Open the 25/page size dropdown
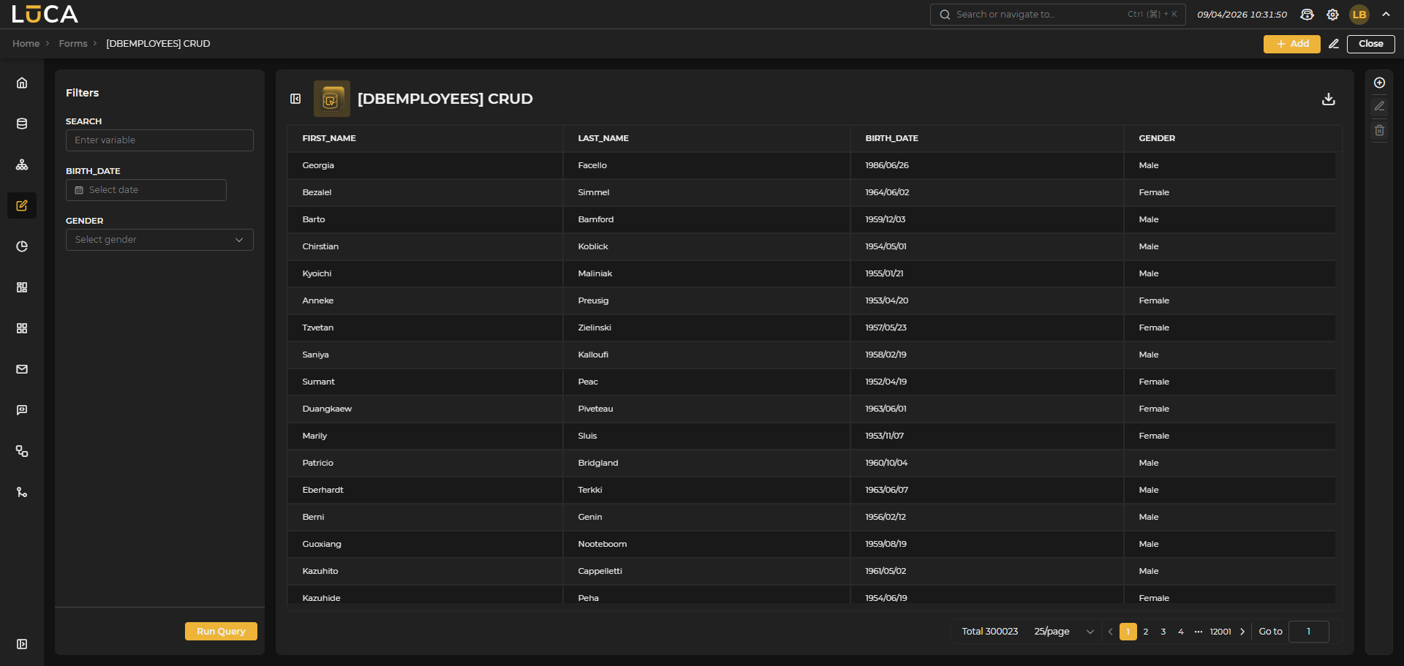This screenshot has height=666, width=1404. [1064, 632]
